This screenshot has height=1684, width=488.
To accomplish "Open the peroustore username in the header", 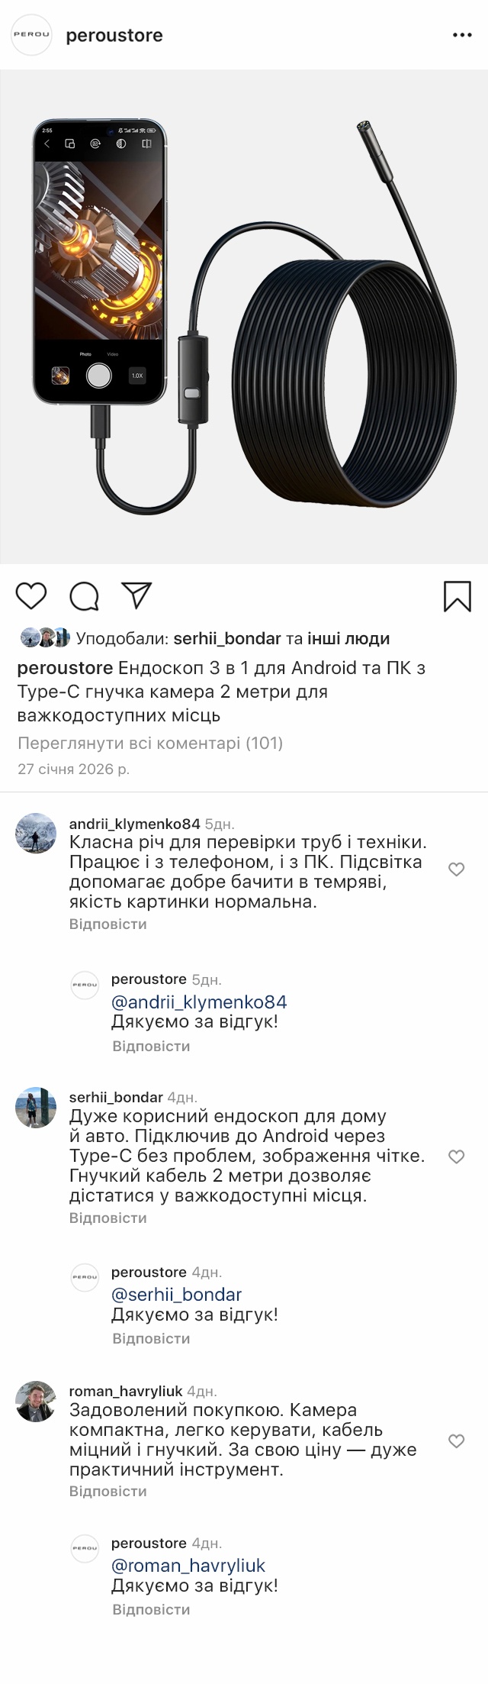I will coord(114,35).
